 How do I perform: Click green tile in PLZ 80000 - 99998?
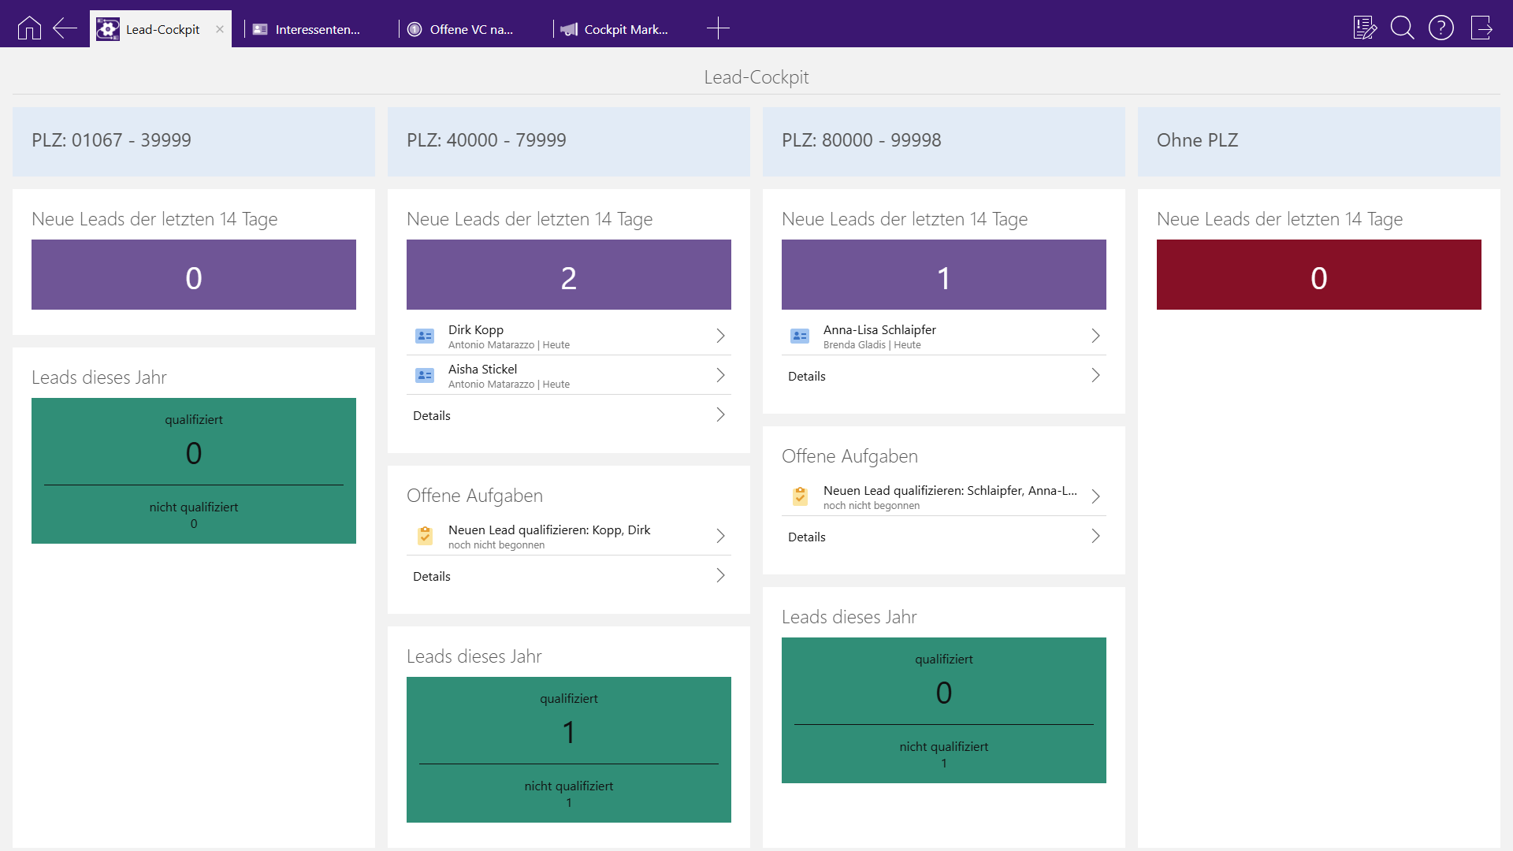click(944, 710)
